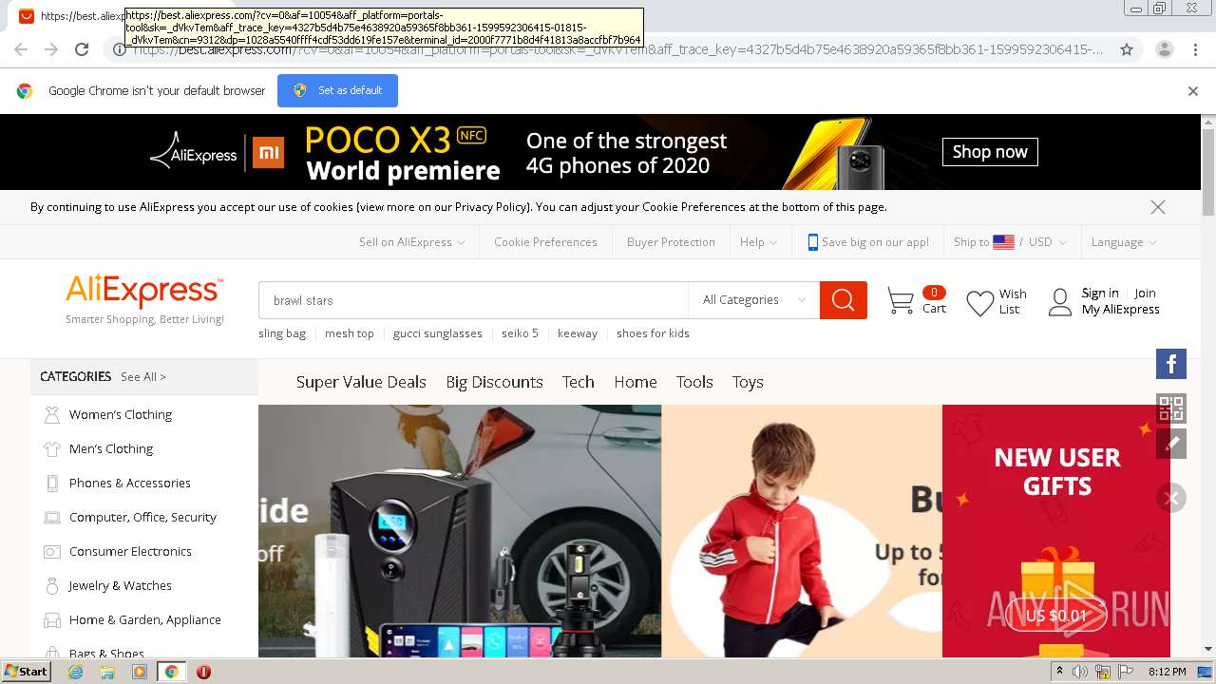Open the car air pump promo image

click(x=460, y=531)
